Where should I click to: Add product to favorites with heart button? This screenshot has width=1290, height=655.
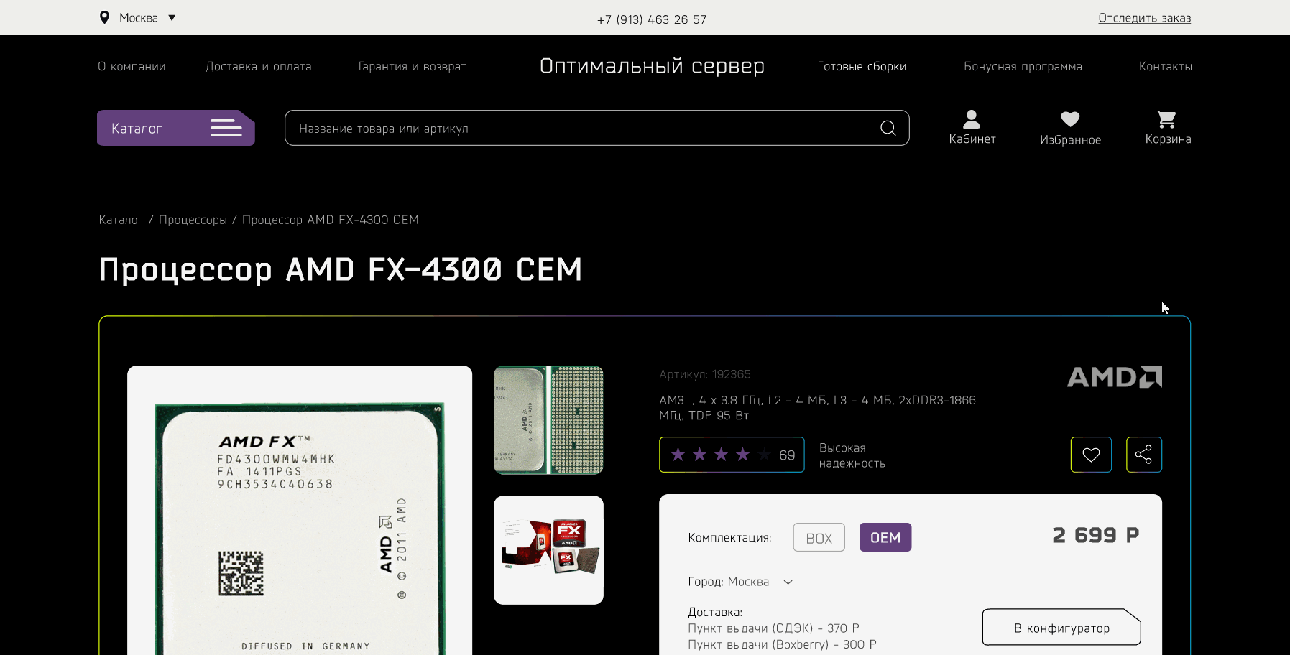click(x=1091, y=455)
